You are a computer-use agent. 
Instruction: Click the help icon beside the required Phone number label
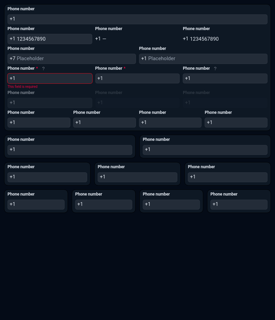pos(43,69)
